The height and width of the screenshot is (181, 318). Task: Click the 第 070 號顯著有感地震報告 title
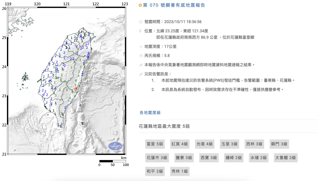[x=174, y=5]
